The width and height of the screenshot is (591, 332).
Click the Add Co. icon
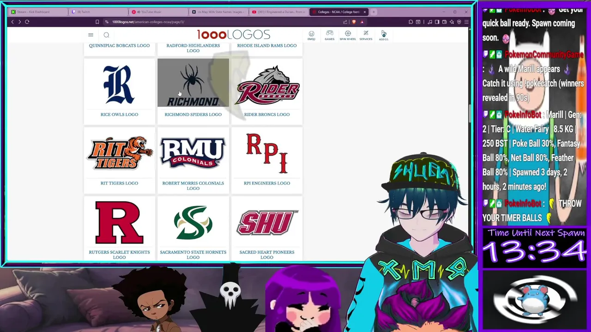[x=384, y=36]
